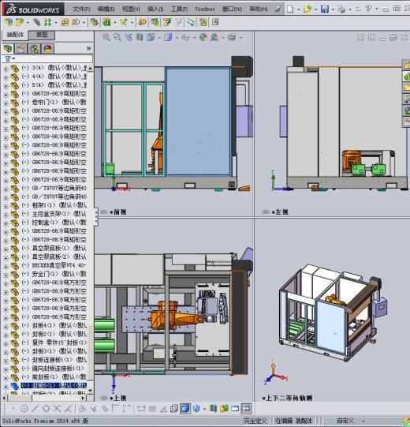This screenshot has height=427, width=410.
Task: Expand hidden manager tabs with double chevron
Action: (88, 49)
